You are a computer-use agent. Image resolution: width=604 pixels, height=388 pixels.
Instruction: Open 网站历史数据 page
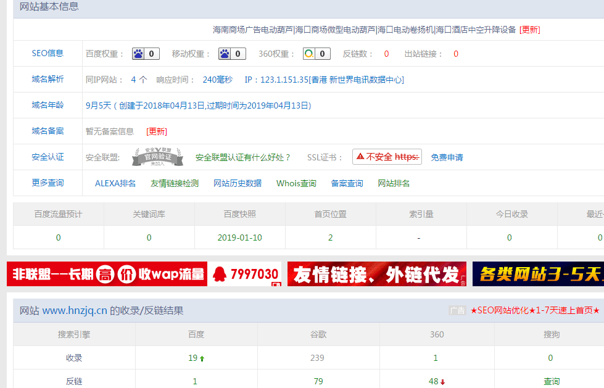pos(238,183)
